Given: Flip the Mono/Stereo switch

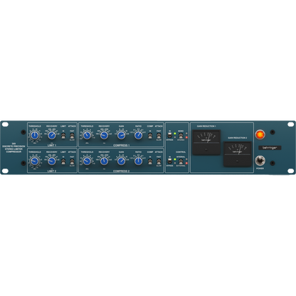Looking at the screenshot, I should coord(181,135).
